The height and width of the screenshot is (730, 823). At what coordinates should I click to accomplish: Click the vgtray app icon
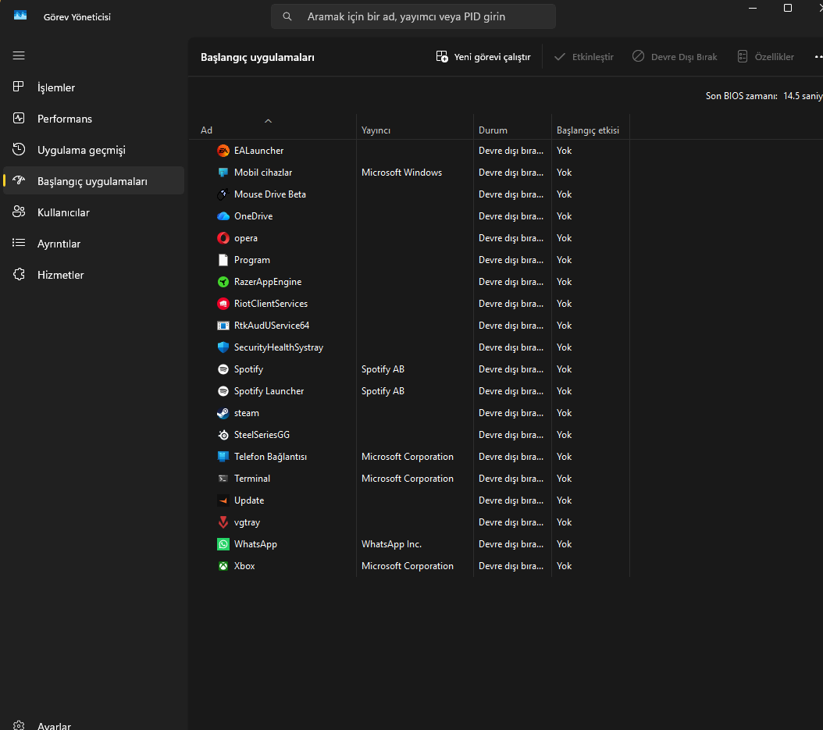tap(223, 522)
